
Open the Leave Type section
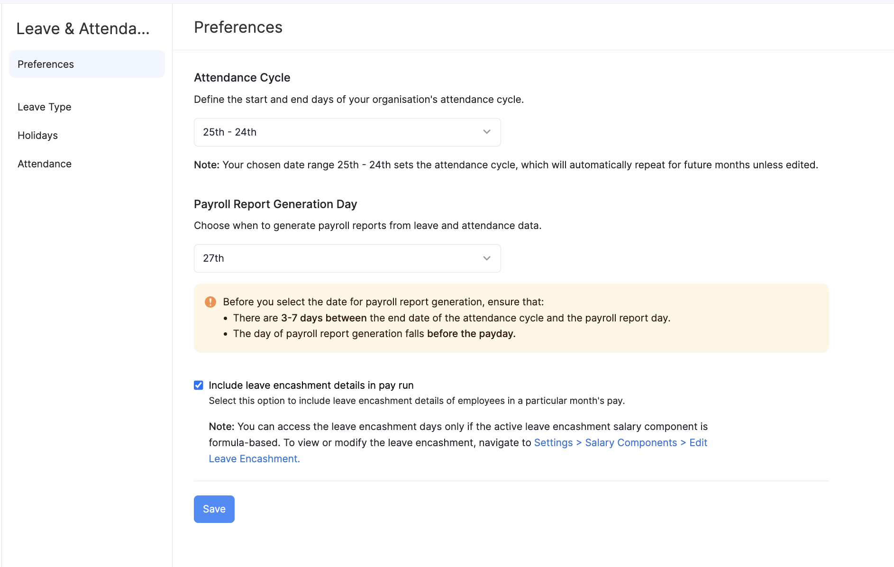(x=45, y=107)
